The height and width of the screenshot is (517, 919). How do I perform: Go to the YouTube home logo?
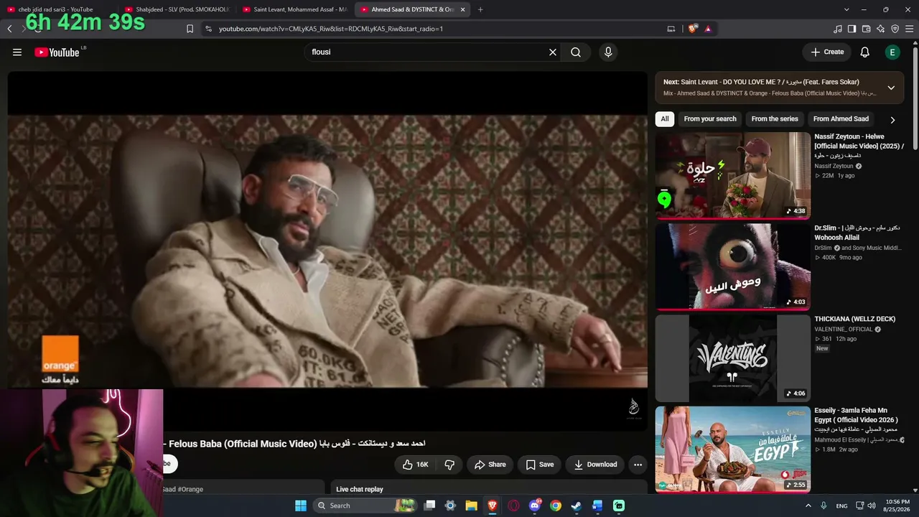57,52
